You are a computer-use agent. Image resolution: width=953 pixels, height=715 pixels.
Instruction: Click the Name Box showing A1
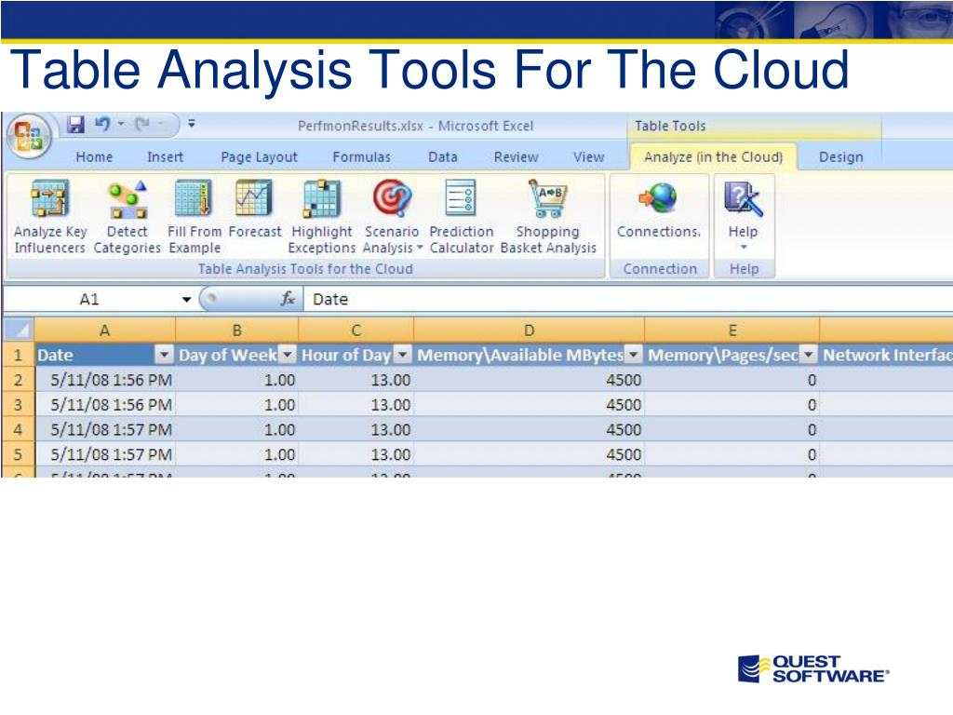89,299
